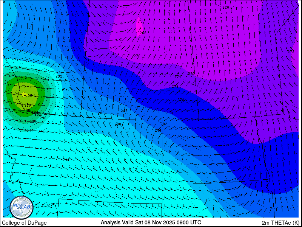Click the 270 label below the 268 pocket
This screenshot has width=302, height=227.
(x=137, y=56)
